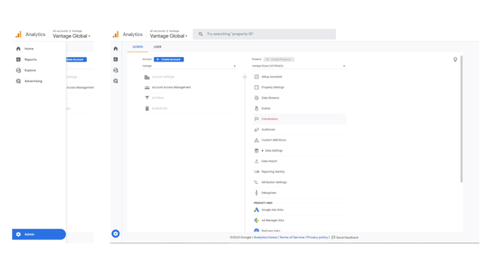The height and width of the screenshot is (271, 480).
Task: Click the blue Create Account button
Action: tap(169, 60)
